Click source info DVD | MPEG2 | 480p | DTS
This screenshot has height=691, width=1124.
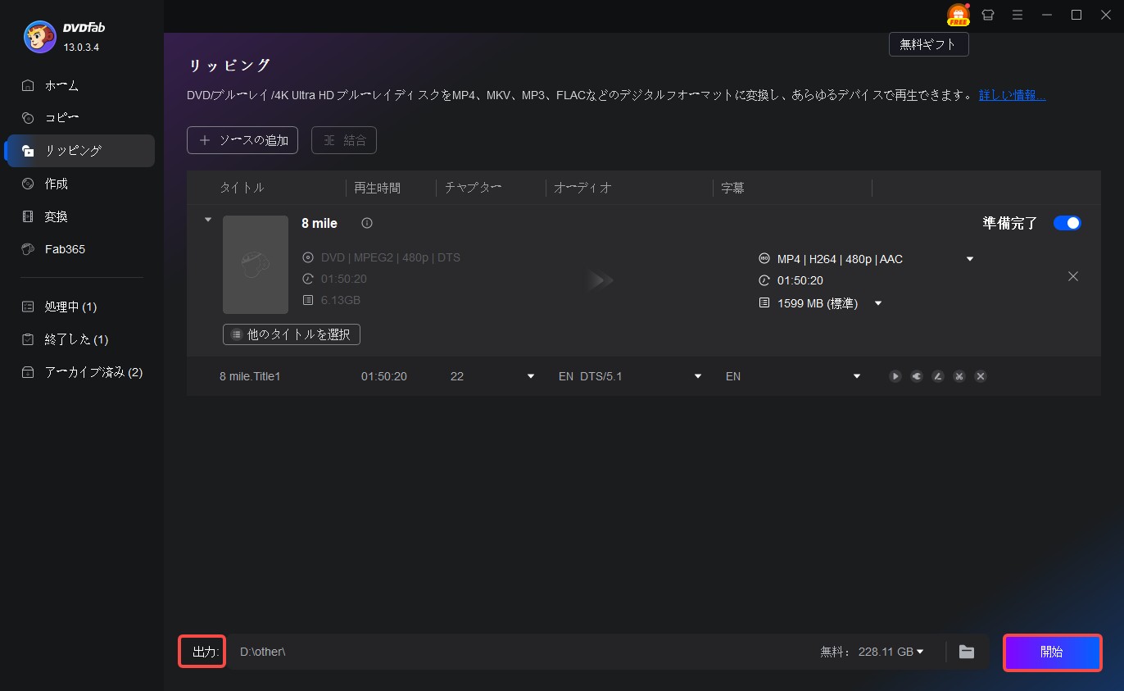(390, 257)
